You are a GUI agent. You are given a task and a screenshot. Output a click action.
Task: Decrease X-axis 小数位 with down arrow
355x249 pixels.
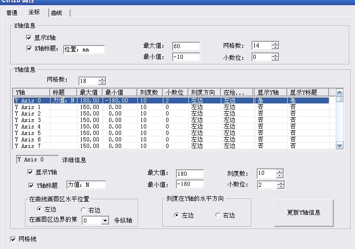(x=275, y=59)
